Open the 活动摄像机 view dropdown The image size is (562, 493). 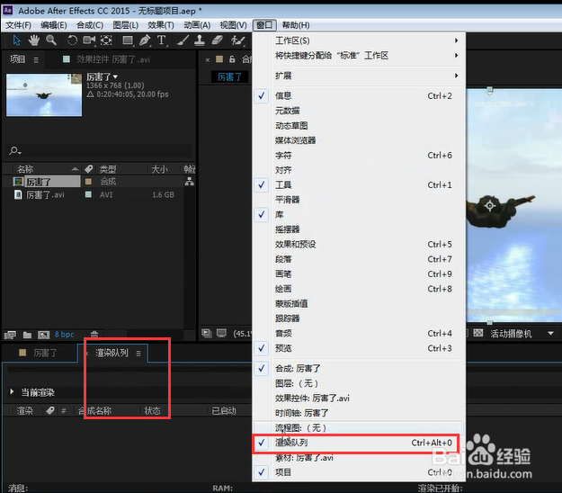click(x=550, y=334)
